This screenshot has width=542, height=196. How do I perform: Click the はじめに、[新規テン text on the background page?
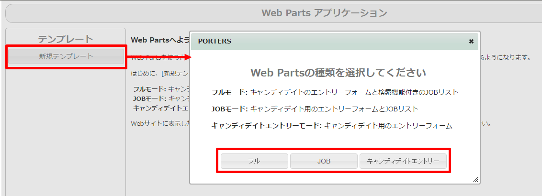160,73
